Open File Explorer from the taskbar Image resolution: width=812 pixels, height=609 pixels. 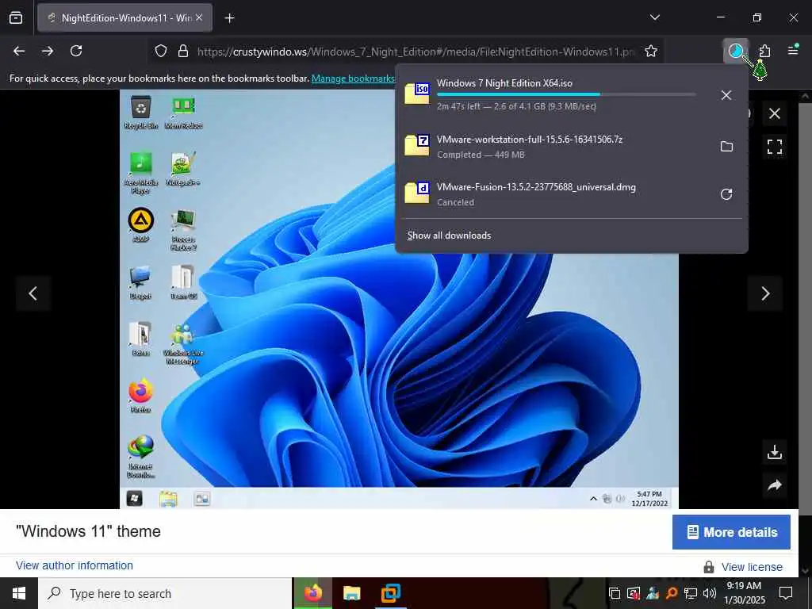coord(351,593)
